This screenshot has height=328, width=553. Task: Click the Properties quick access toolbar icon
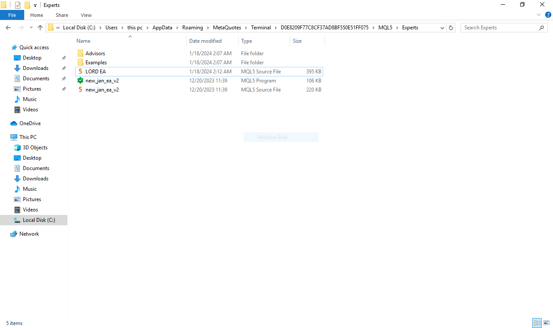point(18,5)
